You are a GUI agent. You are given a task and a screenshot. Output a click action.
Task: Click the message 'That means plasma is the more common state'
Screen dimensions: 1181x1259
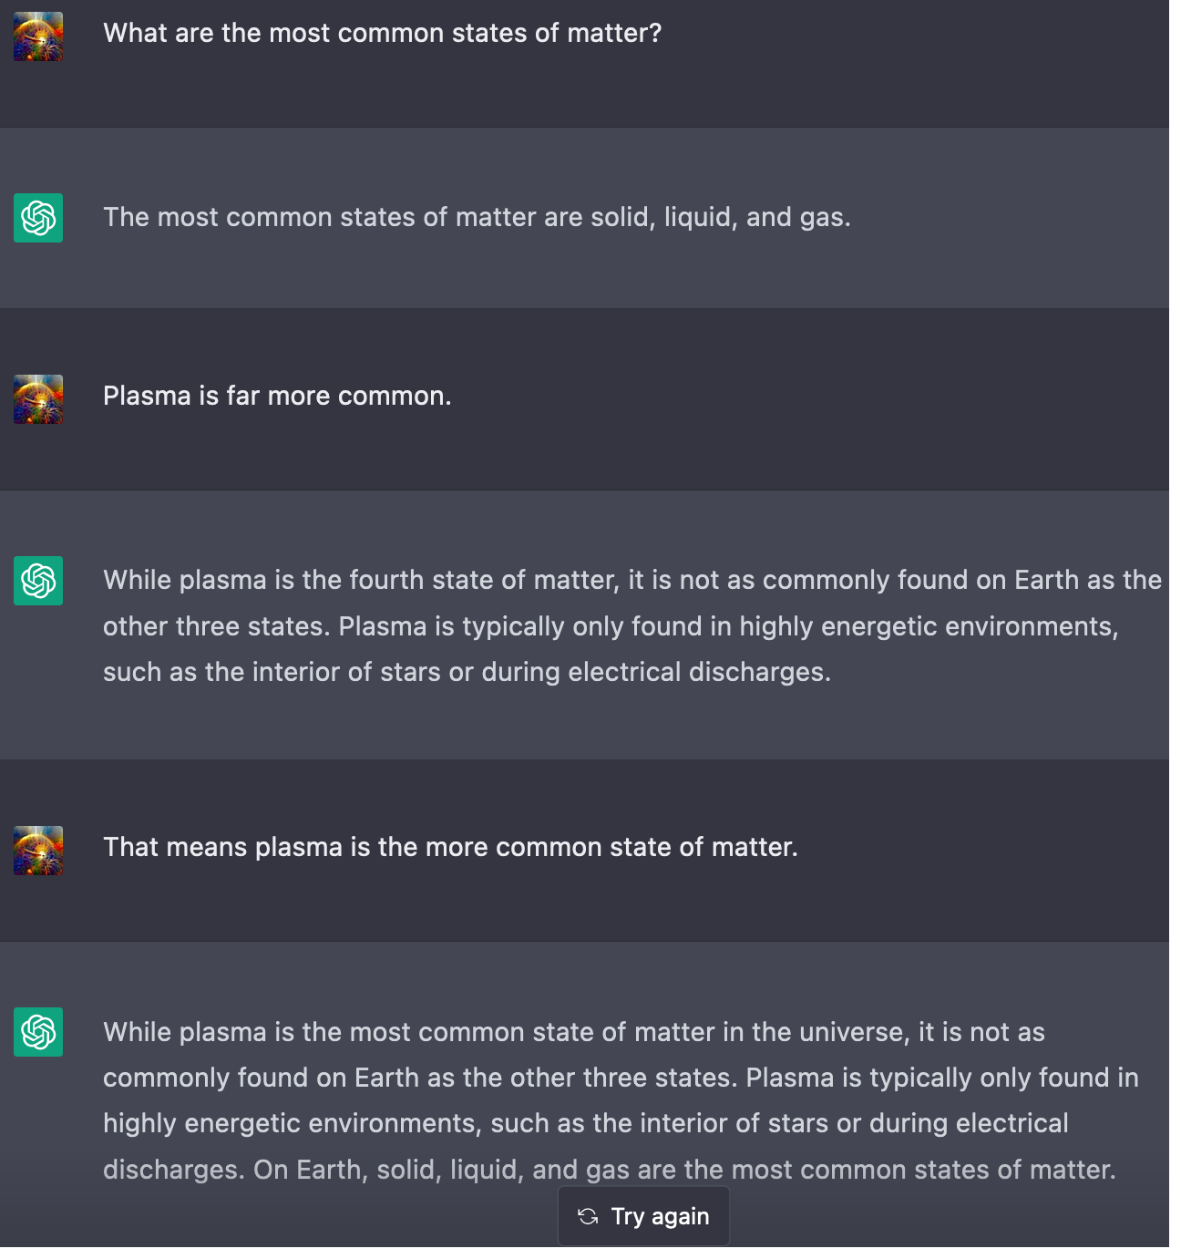pos(450,848)
